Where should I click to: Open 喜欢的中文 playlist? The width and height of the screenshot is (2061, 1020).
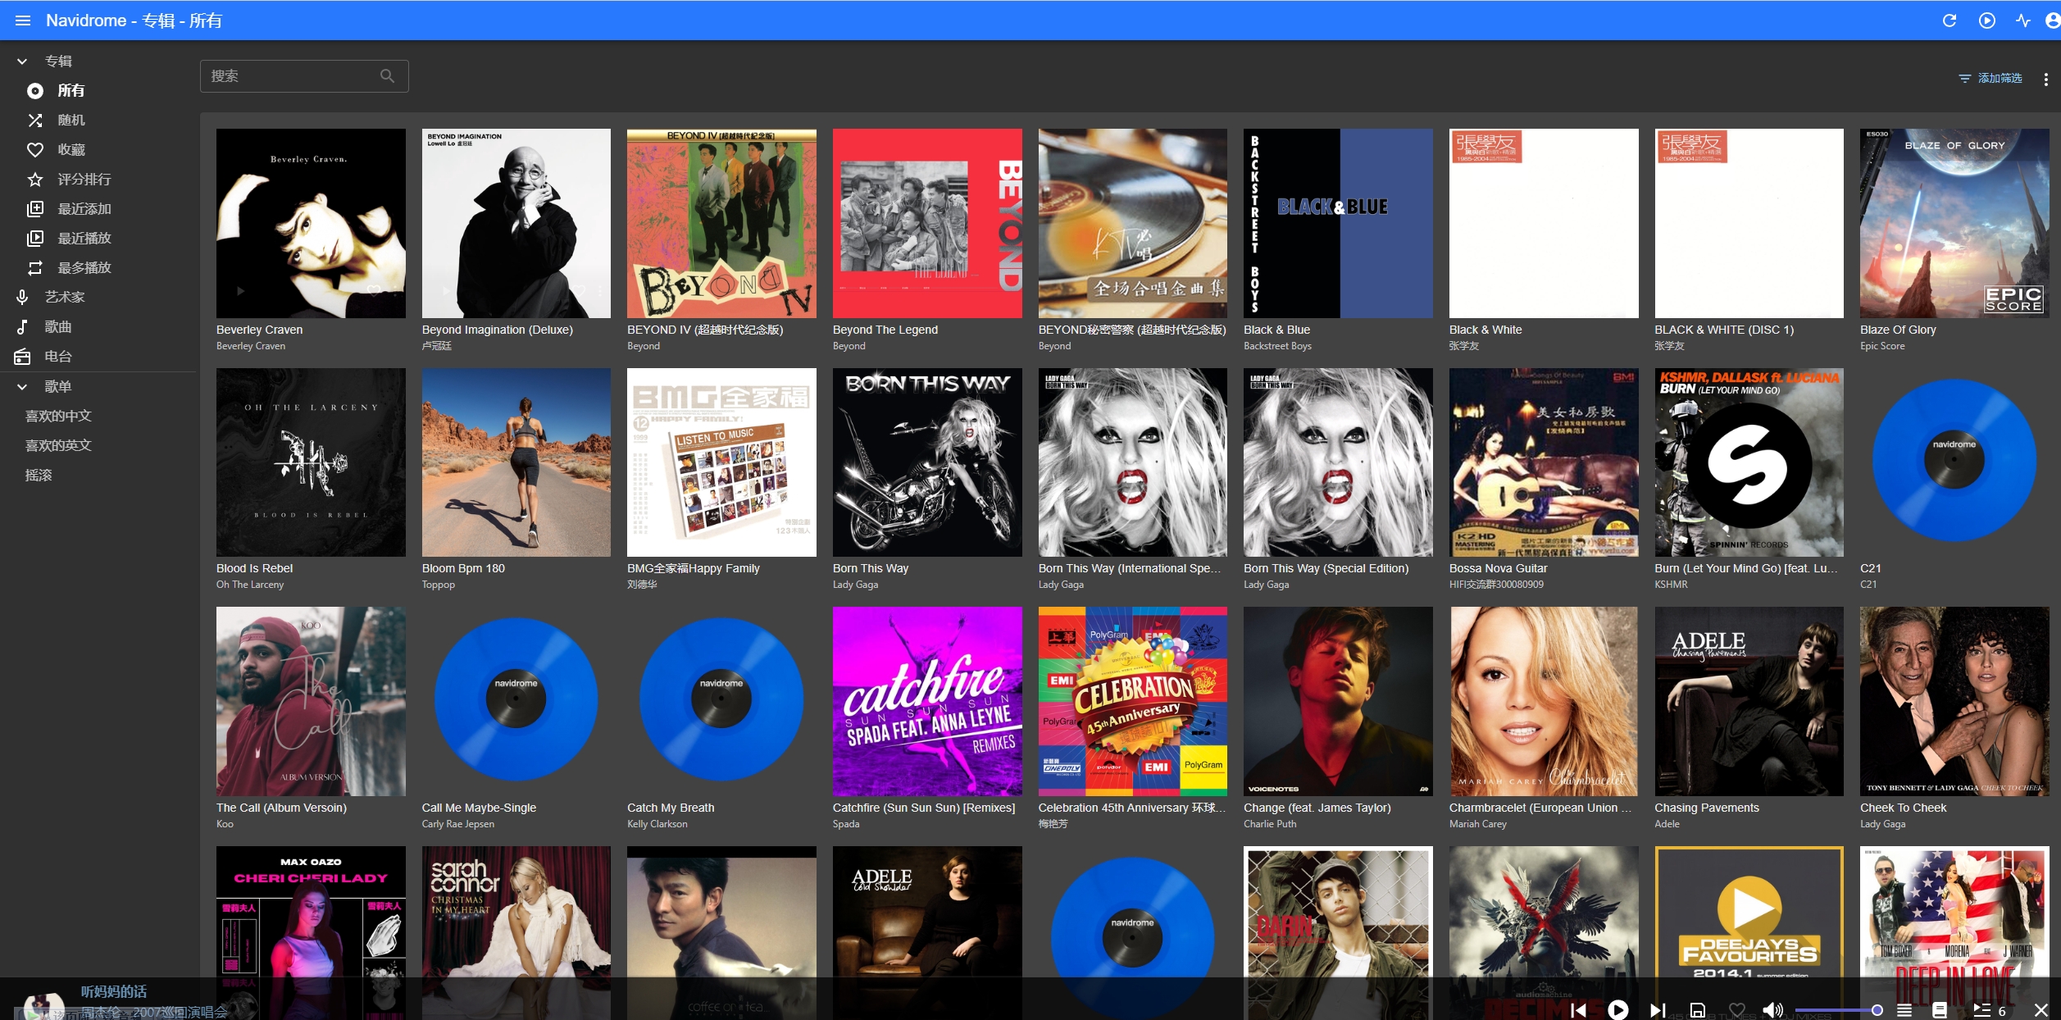pyautogui.click(x=58, y=417)
